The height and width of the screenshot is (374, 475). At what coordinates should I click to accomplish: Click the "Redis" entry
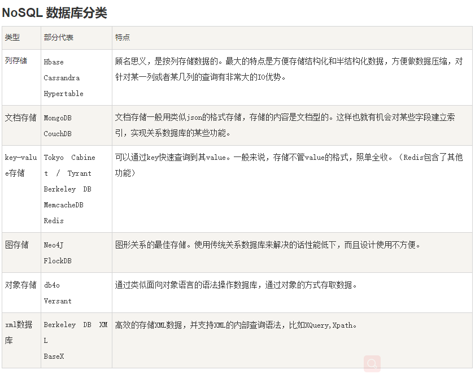(x=54, y=221)
